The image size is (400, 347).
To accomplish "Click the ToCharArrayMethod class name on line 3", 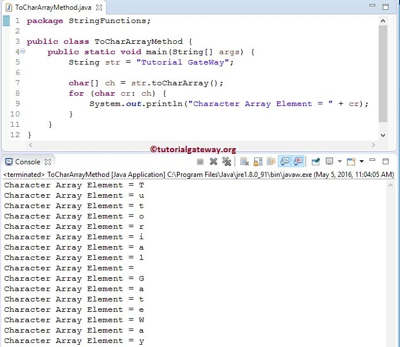I will click(139, 42).
